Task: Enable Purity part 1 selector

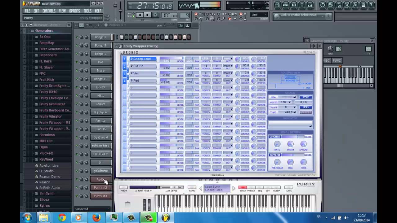Action: tap(124, 59)
